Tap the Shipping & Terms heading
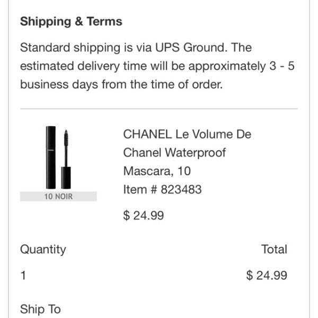318x318 pixels. [71, 21]
